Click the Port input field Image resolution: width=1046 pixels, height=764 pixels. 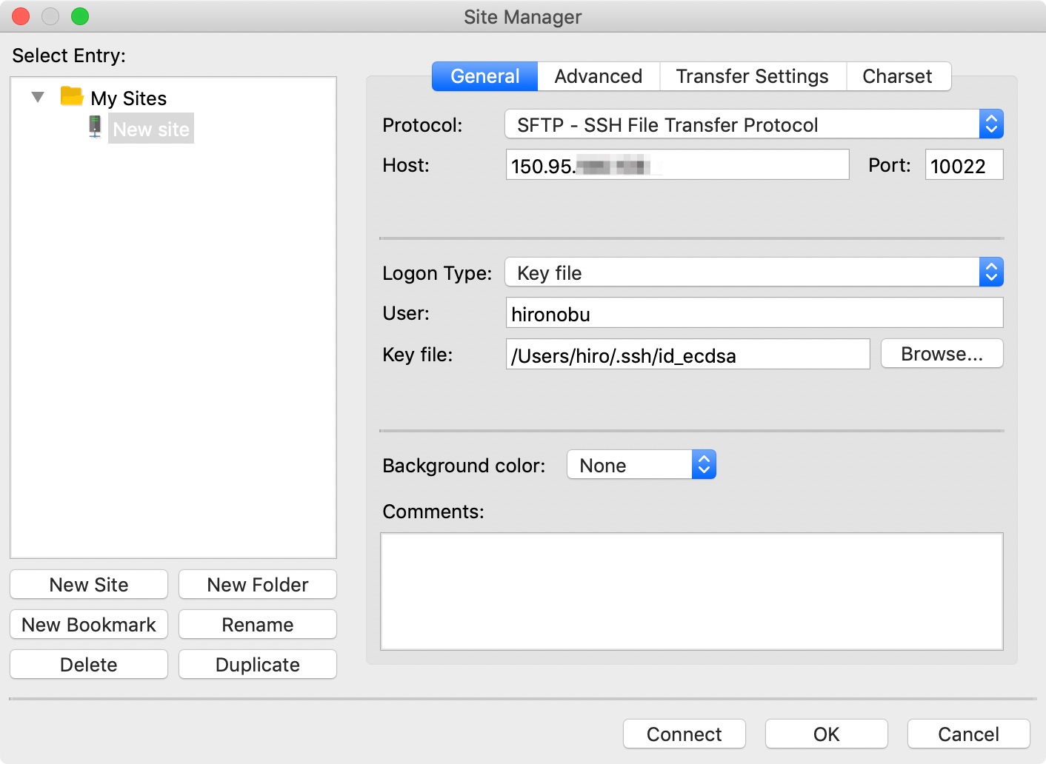click(963, 165)
